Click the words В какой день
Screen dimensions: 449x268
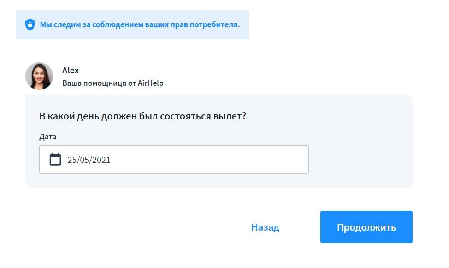tap(65, 116)
